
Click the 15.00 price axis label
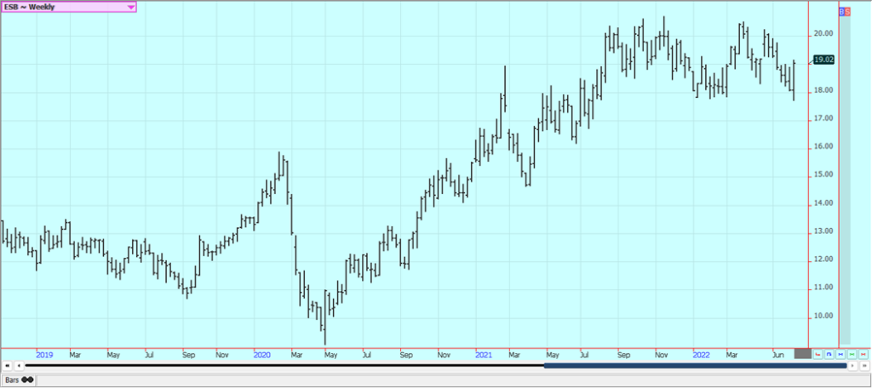click(x=823, y=174)
